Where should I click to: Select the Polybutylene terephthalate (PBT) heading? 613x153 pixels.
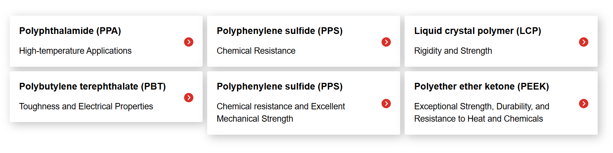pos(93,87)
